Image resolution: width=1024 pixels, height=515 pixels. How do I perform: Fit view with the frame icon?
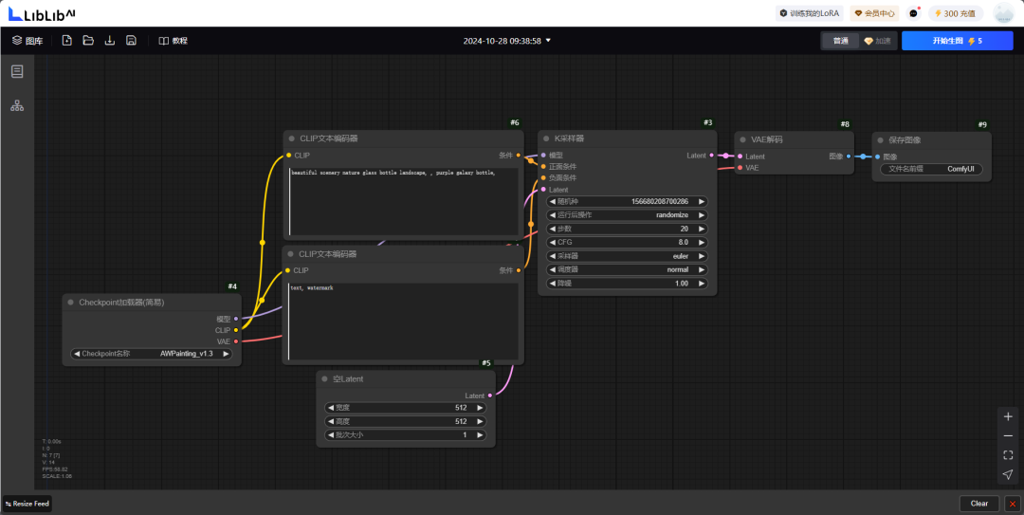[1008, 455]
